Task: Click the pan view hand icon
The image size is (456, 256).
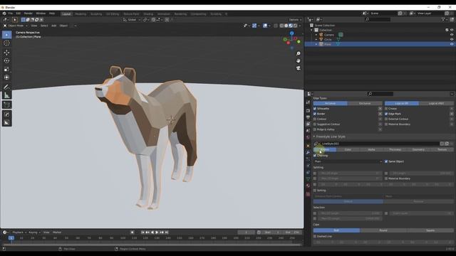Action: tap(298, 61)
